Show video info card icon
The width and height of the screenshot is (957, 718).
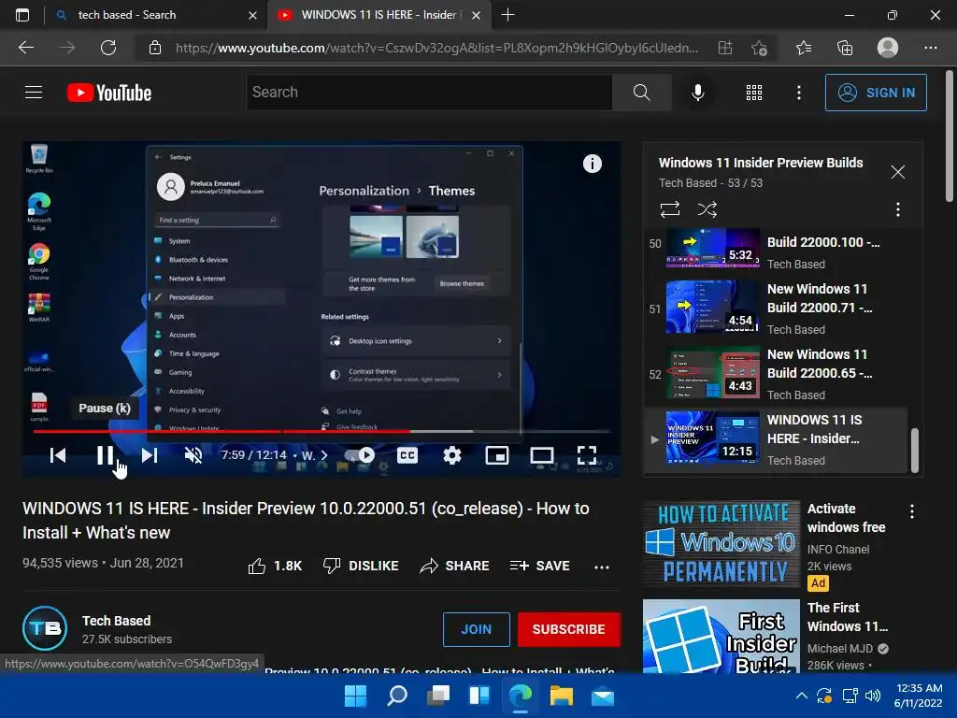coord(592,164)
